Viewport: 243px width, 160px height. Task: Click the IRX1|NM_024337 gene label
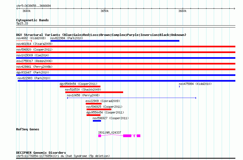point(110,133)
